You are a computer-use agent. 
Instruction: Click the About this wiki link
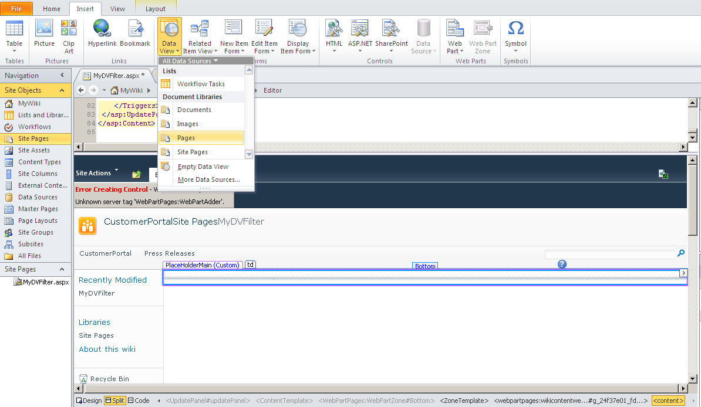(x=107, y=349)
